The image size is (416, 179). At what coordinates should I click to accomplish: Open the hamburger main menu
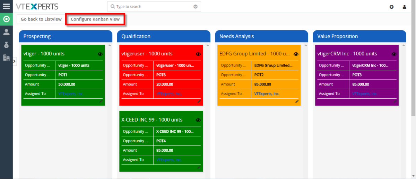pyautogui.click(x=6, y=6)
